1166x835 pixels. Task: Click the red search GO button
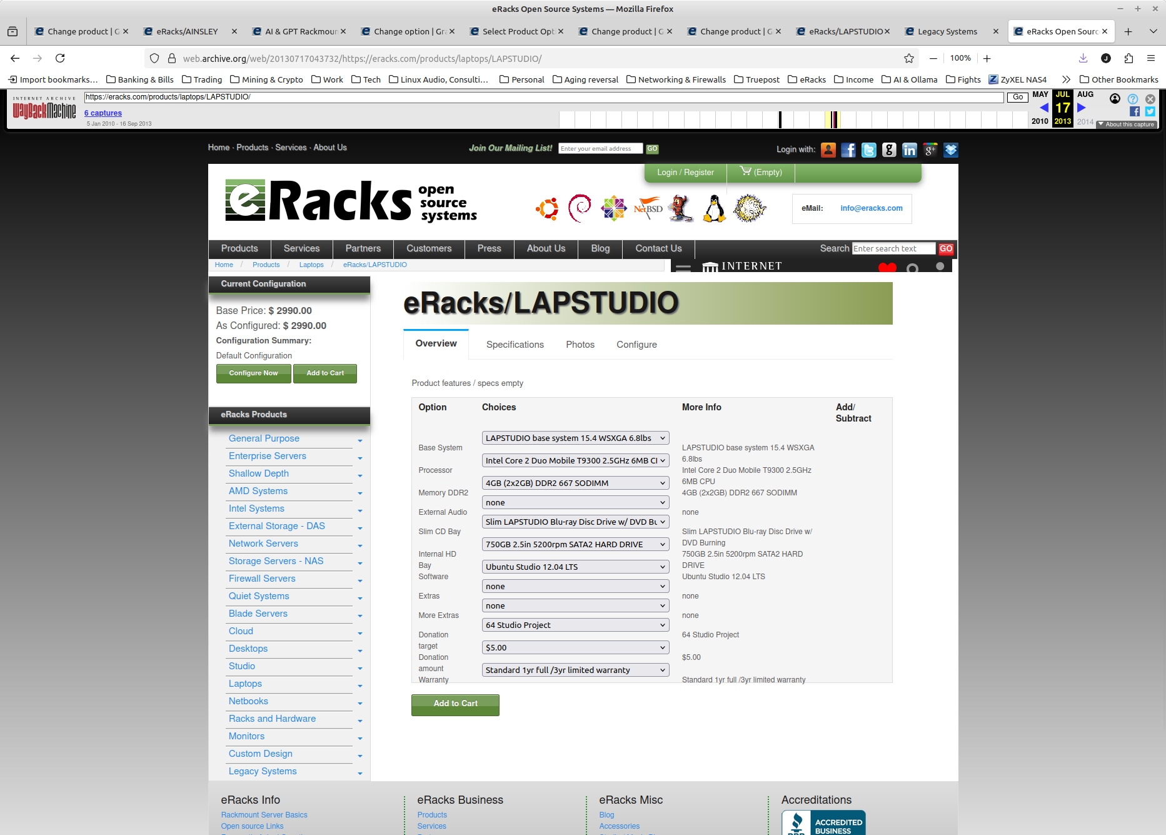coord(945,249)
